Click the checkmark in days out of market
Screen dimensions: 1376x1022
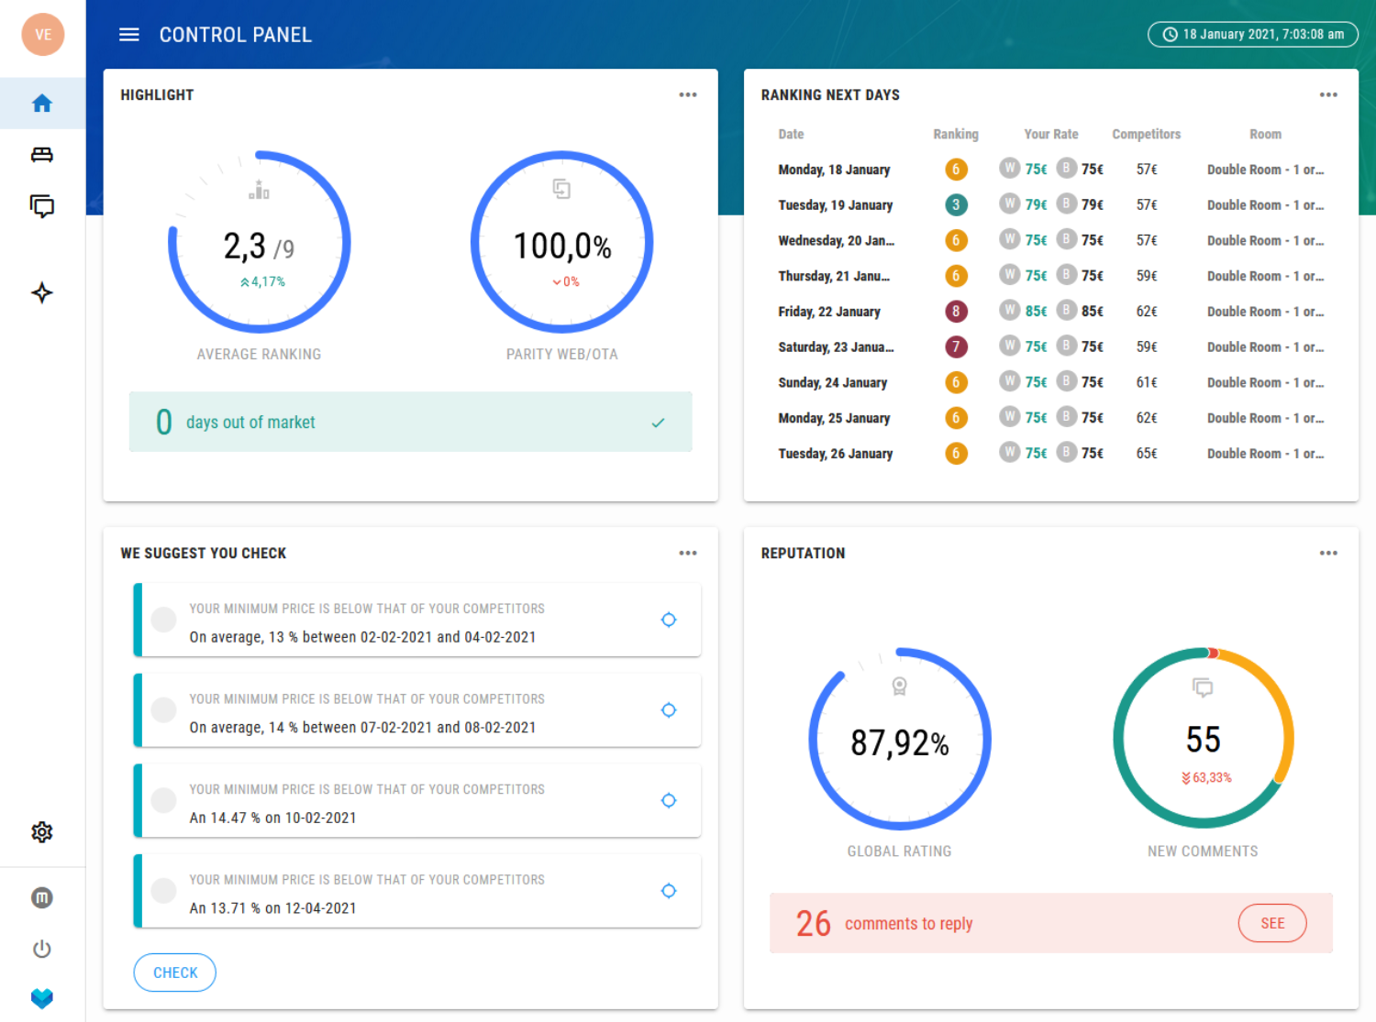coord(658,423)
